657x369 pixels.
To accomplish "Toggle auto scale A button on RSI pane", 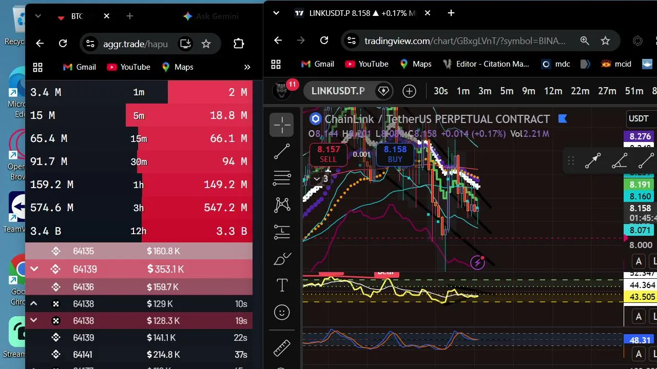I will [639, 316].
